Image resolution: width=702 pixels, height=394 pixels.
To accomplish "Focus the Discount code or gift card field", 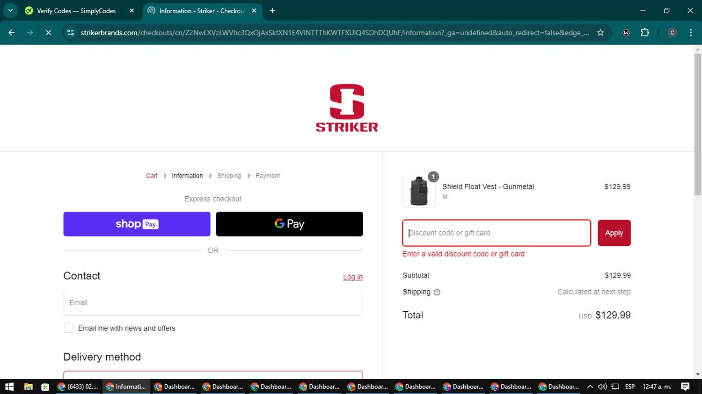I will (497, 233).
